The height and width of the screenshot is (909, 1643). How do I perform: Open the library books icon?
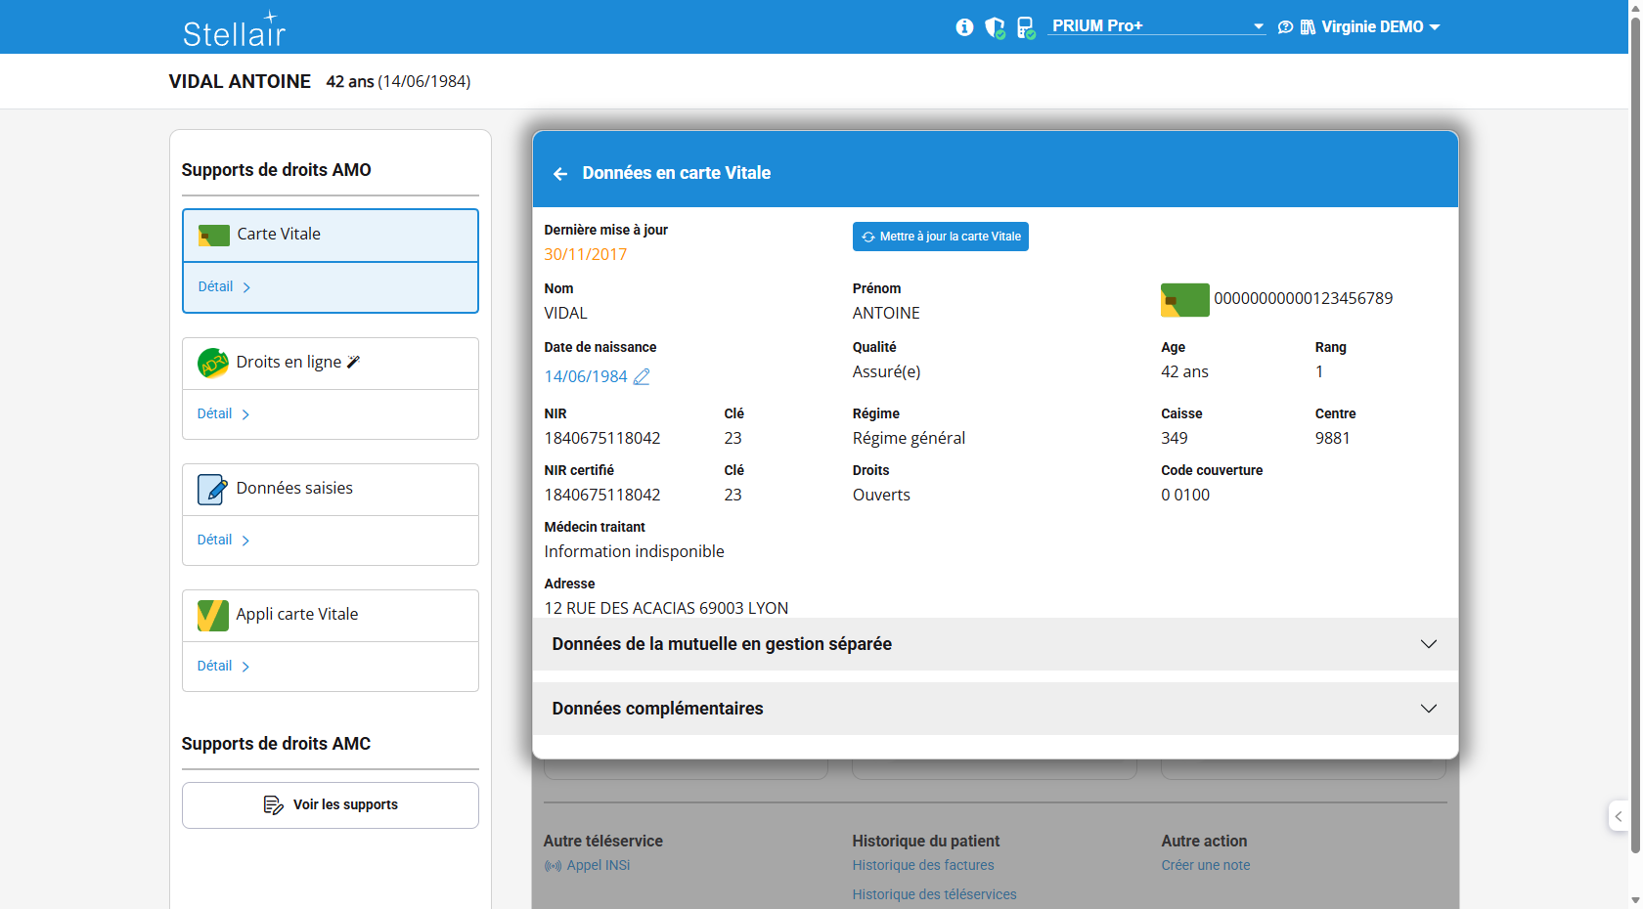tap(1308, 27)
